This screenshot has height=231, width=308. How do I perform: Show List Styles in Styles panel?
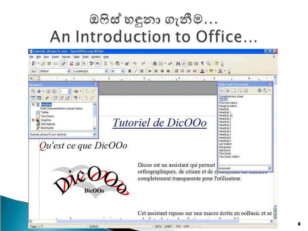246,90
